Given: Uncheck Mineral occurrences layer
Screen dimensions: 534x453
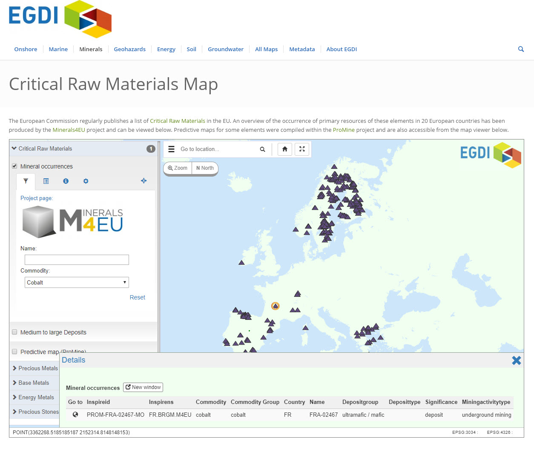Looking at the screenshot, I should coord(14,166).
